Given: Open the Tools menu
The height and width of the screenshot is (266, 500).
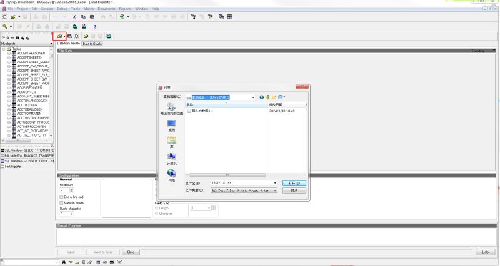Looking at the screenshot, I should pos(76,9).
